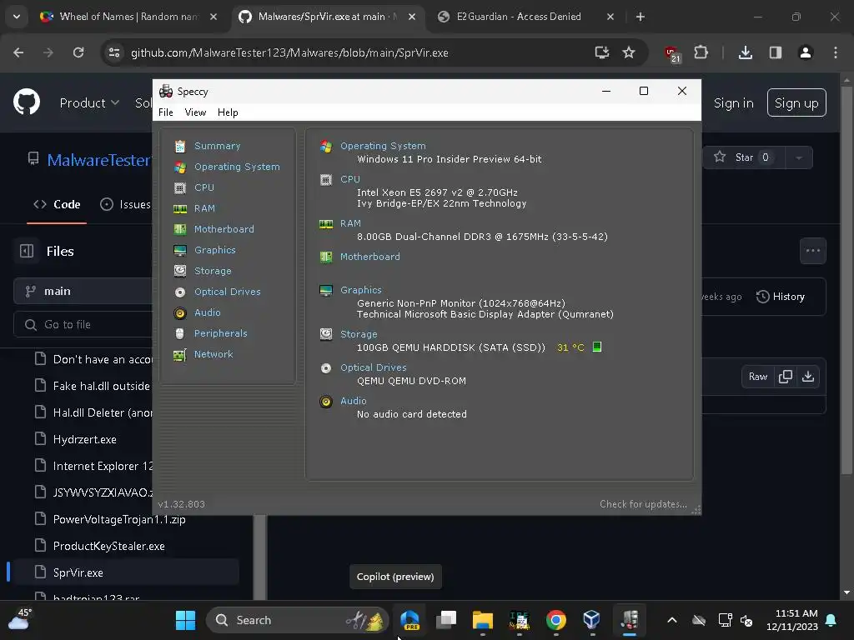The image size is (854, 640).
Task: Open Chrome tab search dropdown
Action: pyautogui.click(x=17, y=17)
